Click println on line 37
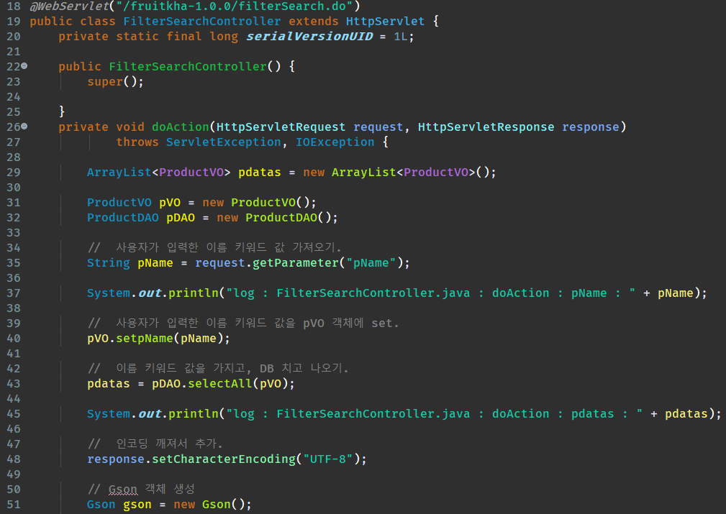Viewport: 726px width, 514px height. click(193, 293)
